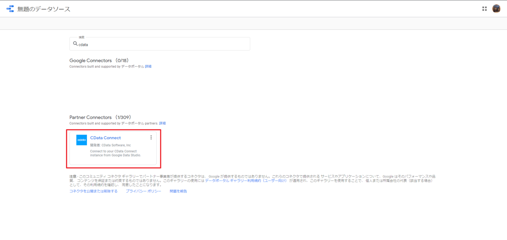This screenshot has width=507, height=240.
Task: Open 詳細 link under Partner Connectors
Action: point(162,123)
